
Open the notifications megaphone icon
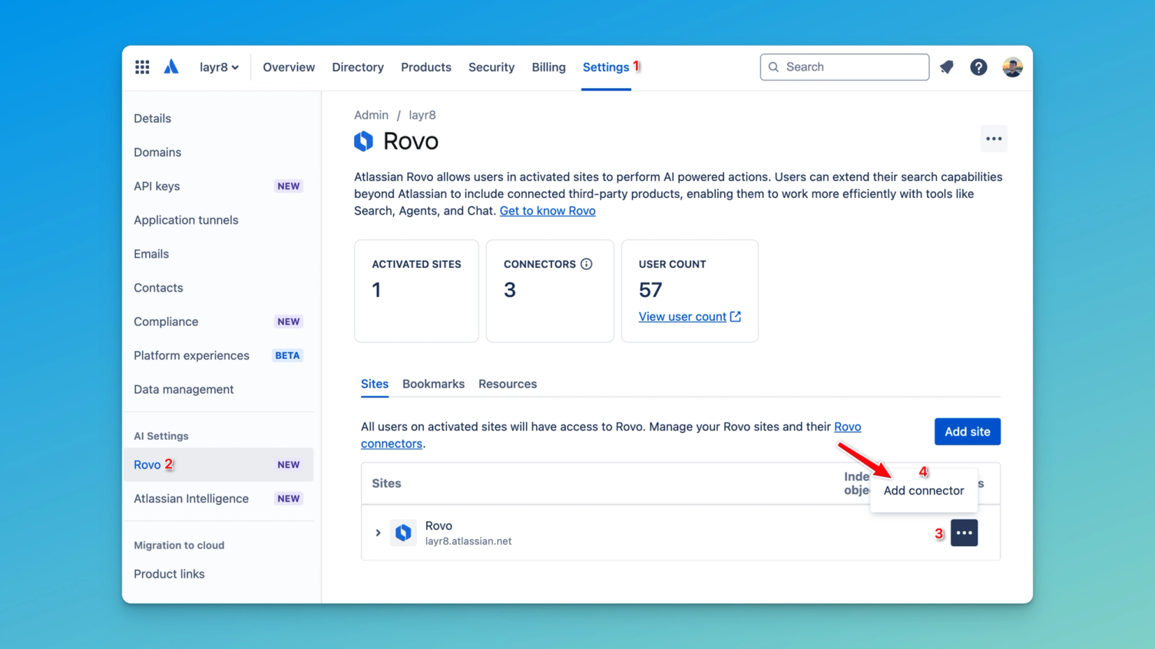[x=947, y=68]
